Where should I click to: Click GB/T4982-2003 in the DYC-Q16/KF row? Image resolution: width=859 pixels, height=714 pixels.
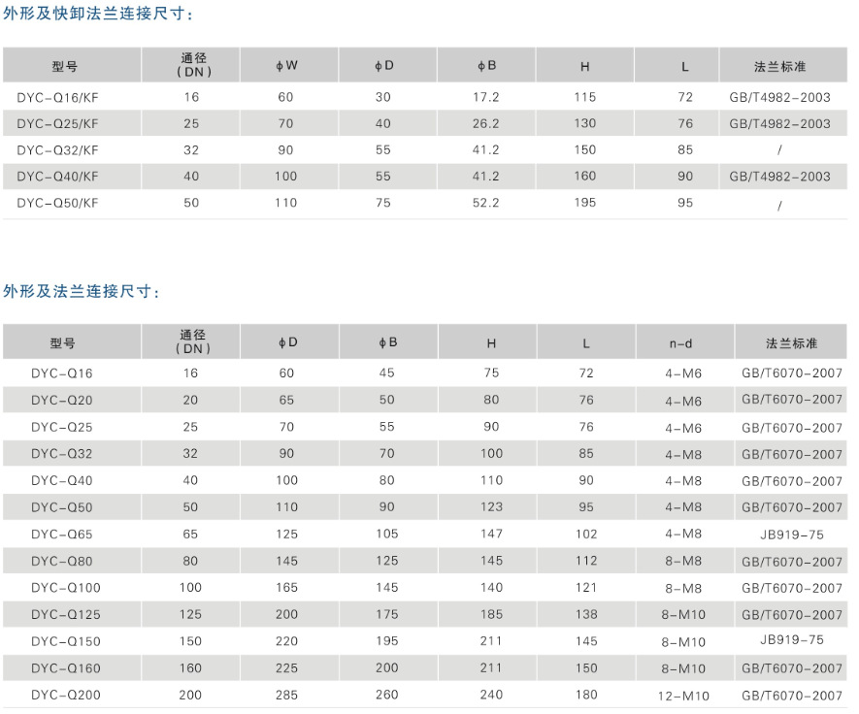coord(779,97)
